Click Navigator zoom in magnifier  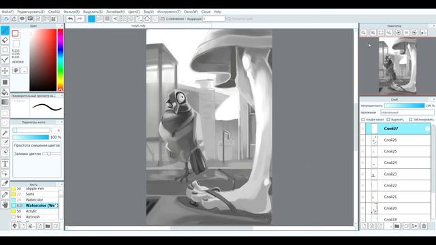coord(373,33)
